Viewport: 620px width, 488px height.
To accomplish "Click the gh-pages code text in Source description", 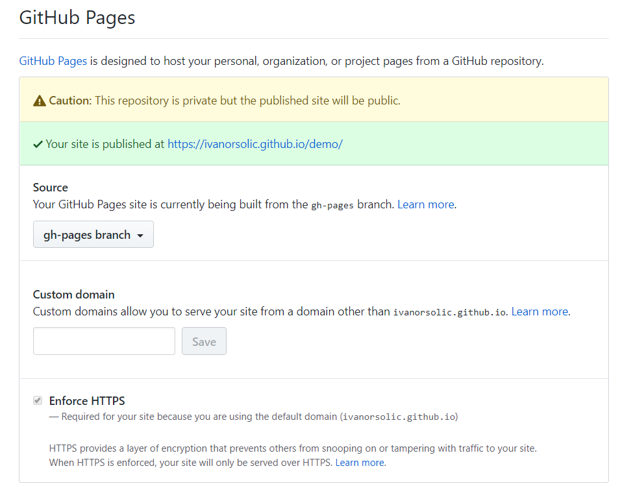I will 332,205.
